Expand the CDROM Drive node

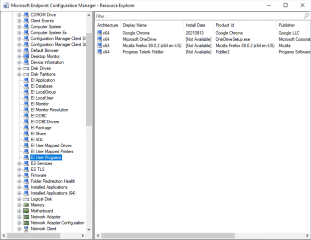pos(19,15)
